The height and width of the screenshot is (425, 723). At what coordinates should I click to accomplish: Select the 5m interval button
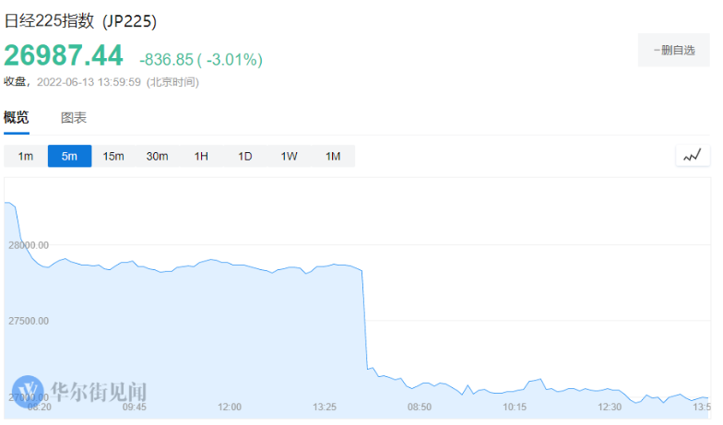point(69,157)
